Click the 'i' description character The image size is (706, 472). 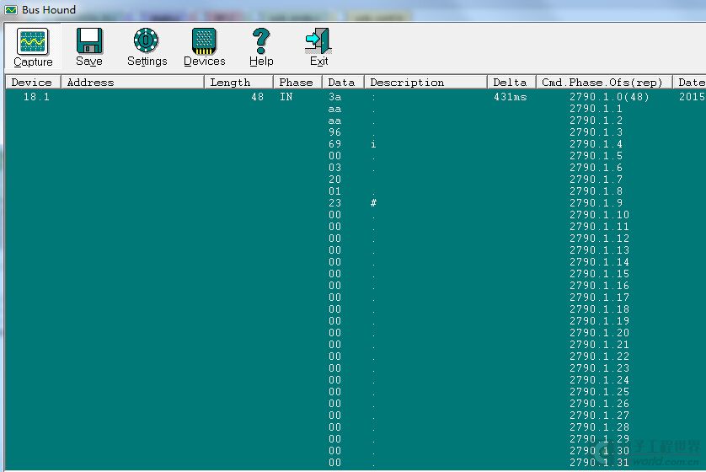[373, 144]
